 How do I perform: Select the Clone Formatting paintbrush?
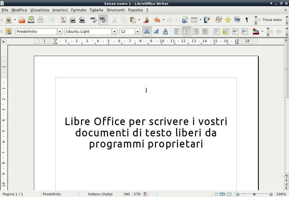[x=146, y=20]
